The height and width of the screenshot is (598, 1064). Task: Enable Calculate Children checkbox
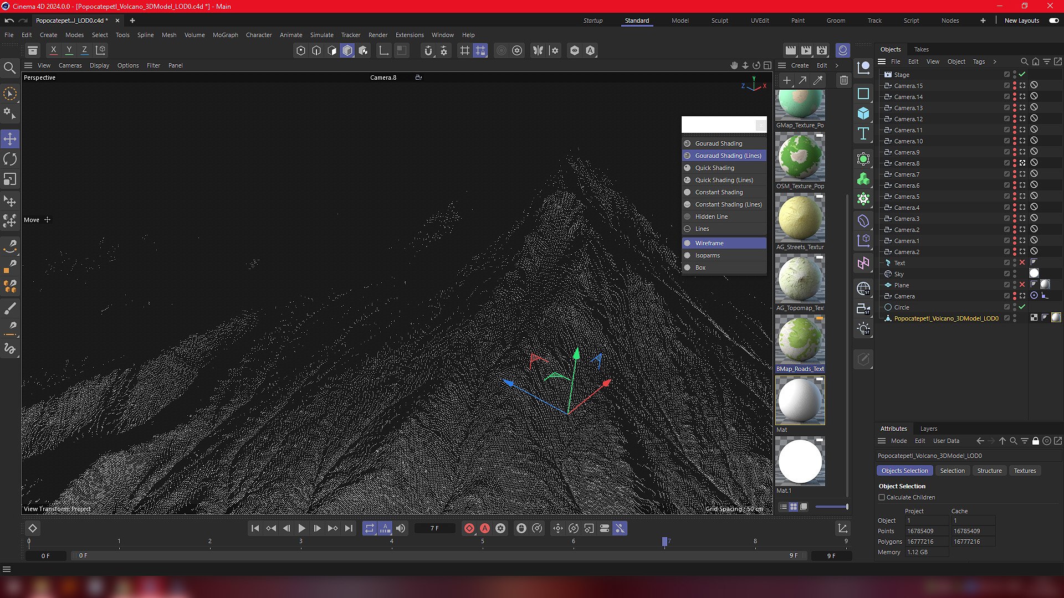[882, 498]
